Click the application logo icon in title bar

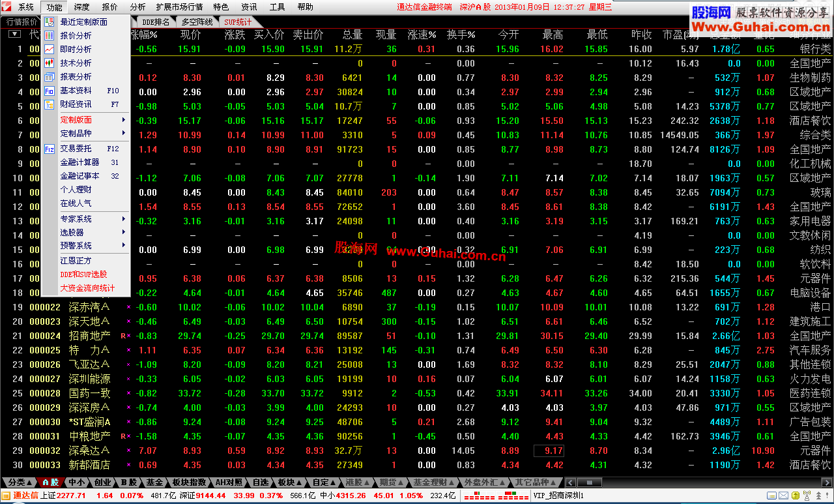tap(7, 7)
